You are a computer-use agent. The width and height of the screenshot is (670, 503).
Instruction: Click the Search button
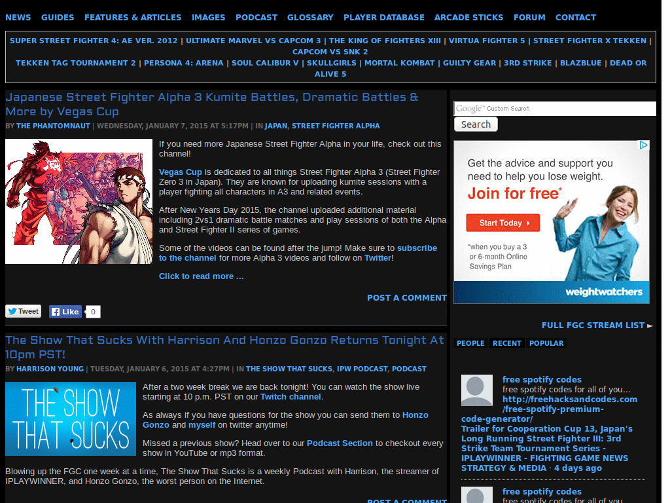coord(476,124)
